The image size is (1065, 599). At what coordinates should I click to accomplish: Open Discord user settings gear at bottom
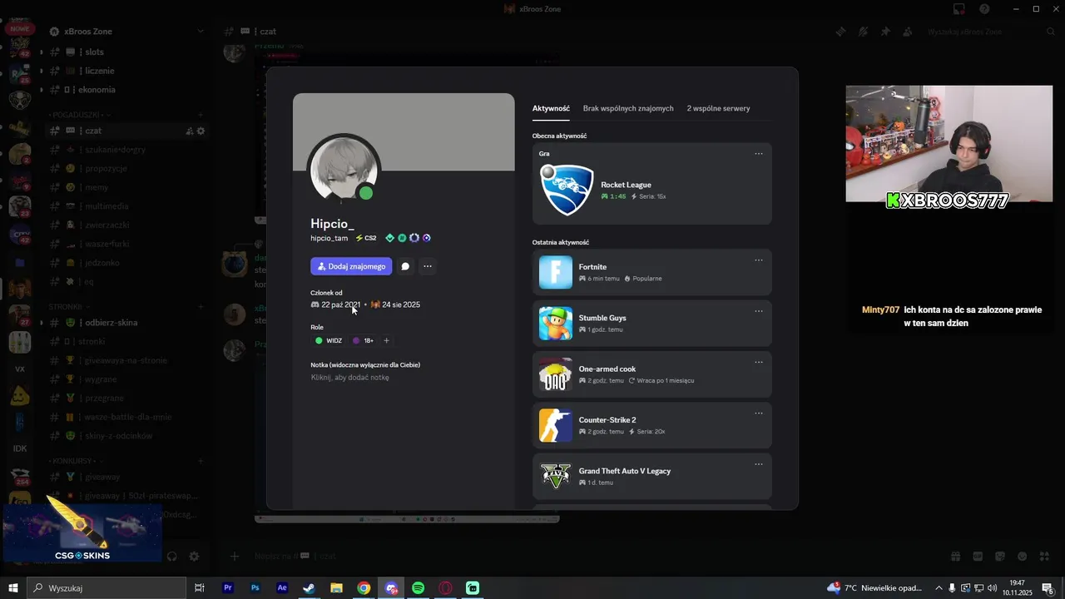point(194,557)
